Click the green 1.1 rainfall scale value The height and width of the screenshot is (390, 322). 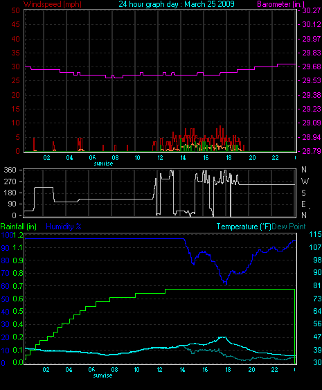pos(18,248)
